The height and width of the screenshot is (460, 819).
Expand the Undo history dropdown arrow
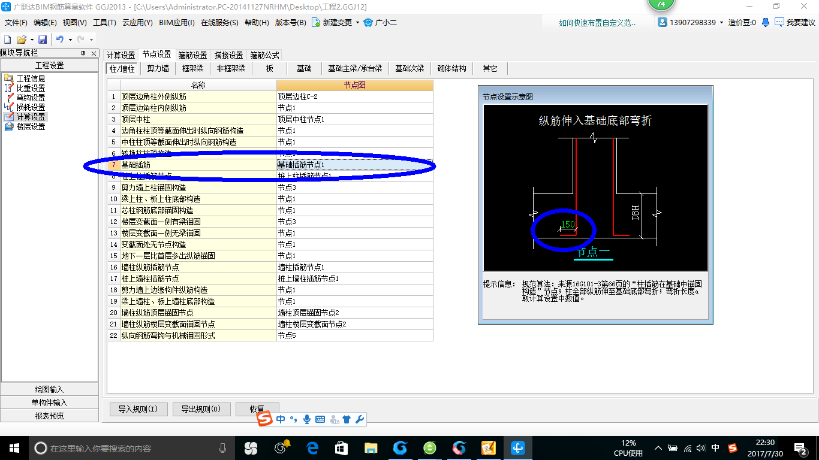pos(70,40)
